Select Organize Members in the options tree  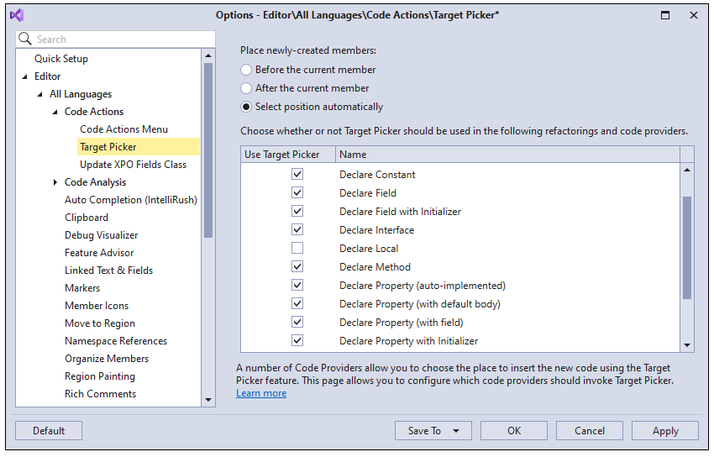(x=107, y=359)
